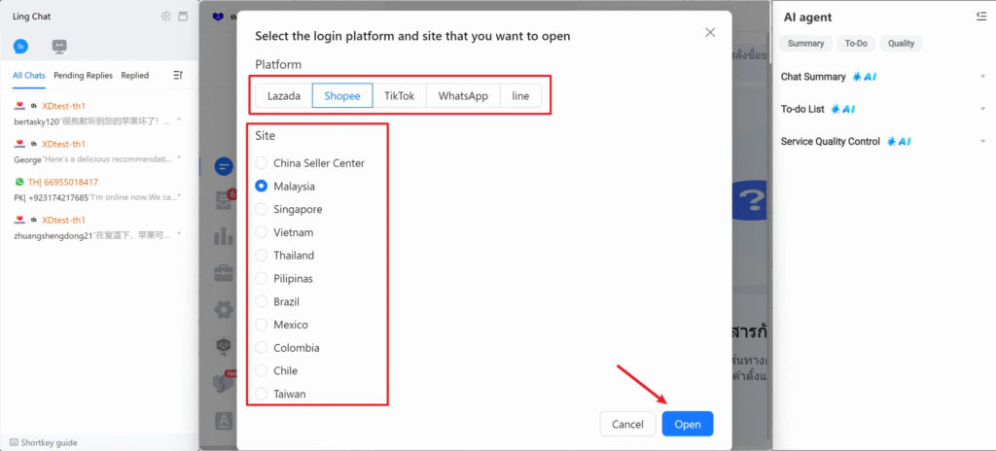Click the WhatsApp icon on TH| 66955018417 chat
Image resolution: width=996 pixels, height=451 pixels.
(x=20, y=182)
